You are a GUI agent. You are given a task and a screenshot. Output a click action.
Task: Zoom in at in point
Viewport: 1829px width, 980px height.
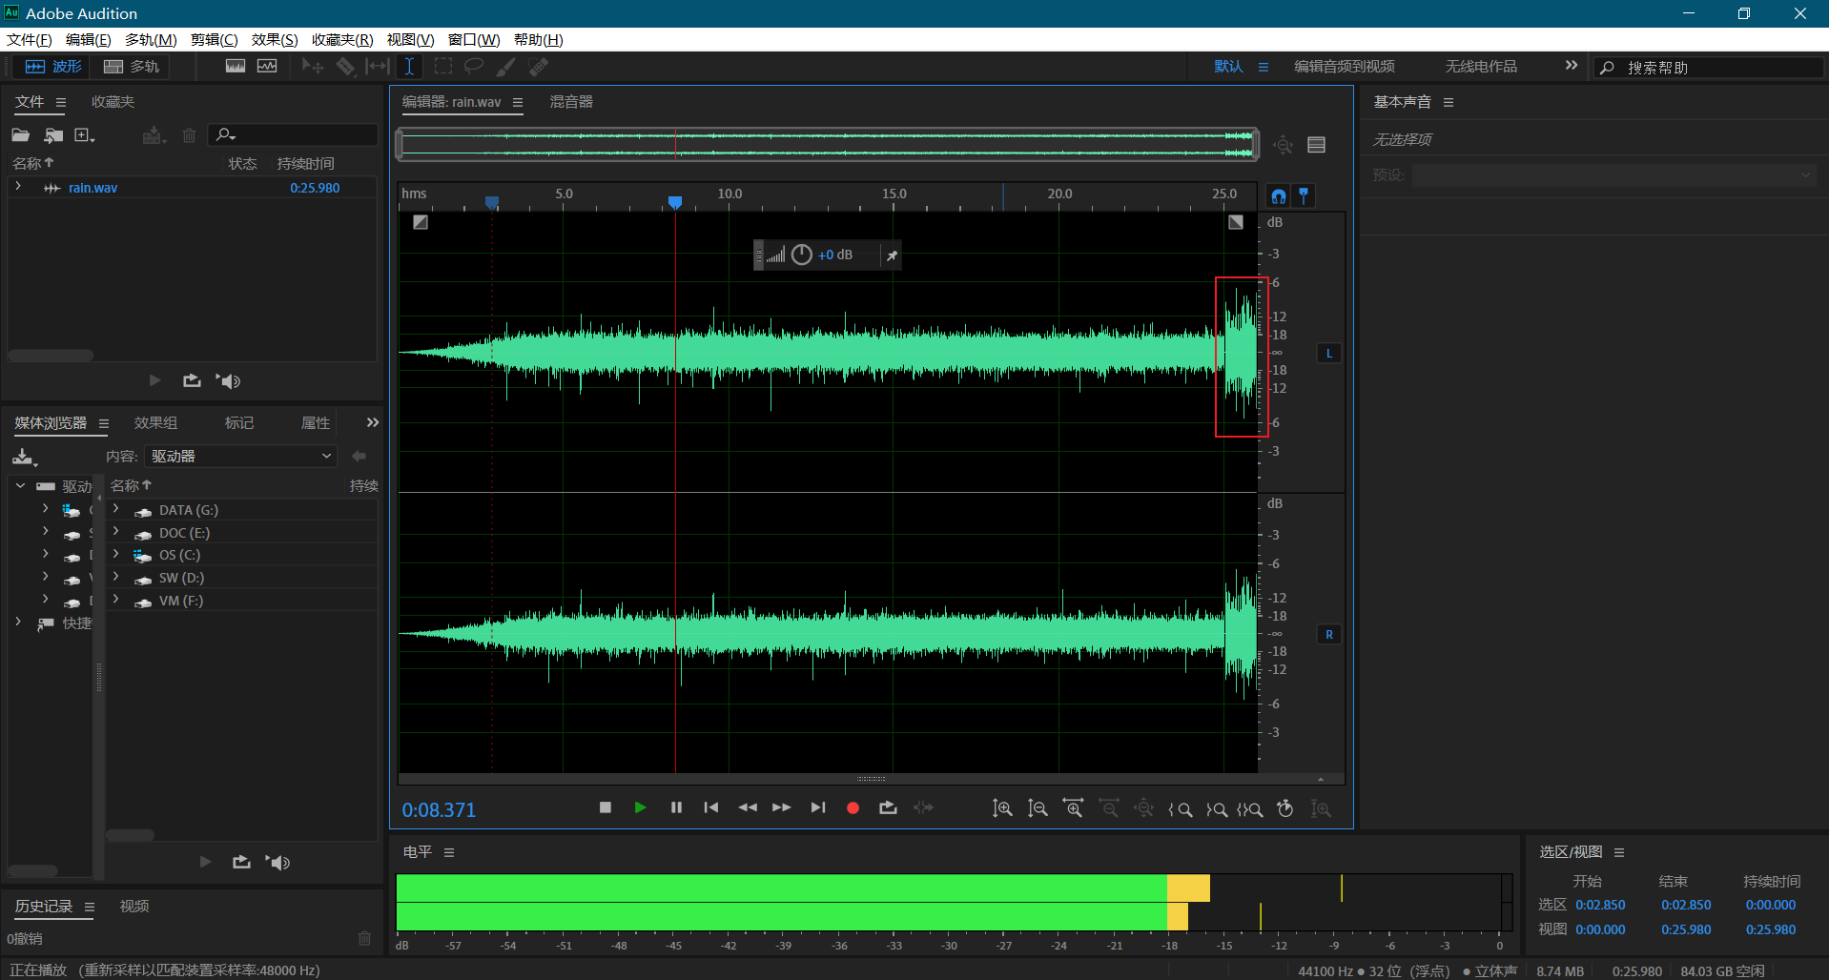point(1180,809)
